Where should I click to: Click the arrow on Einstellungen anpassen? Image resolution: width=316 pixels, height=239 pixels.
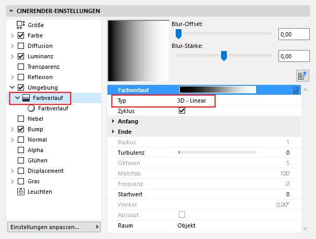(97, 227)
